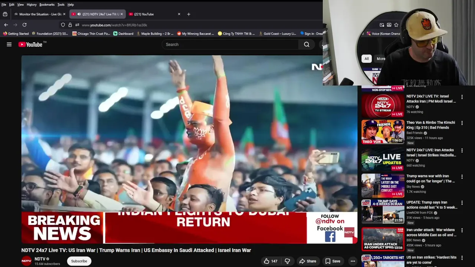Dislike the video with thumbs down
Image resolution: width=475 pixels, height=267 pixels.
click(287, 261)
